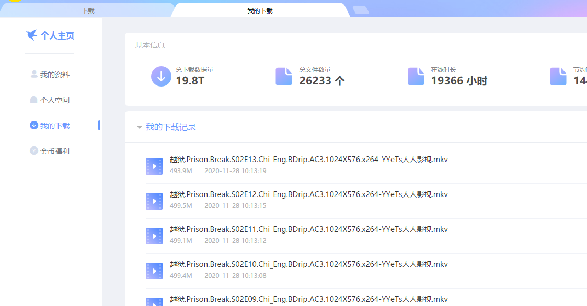Viewport: 587px width, 306px height.
Task: Open 个人空间 in the sidebar
Action: click(54, 100)
